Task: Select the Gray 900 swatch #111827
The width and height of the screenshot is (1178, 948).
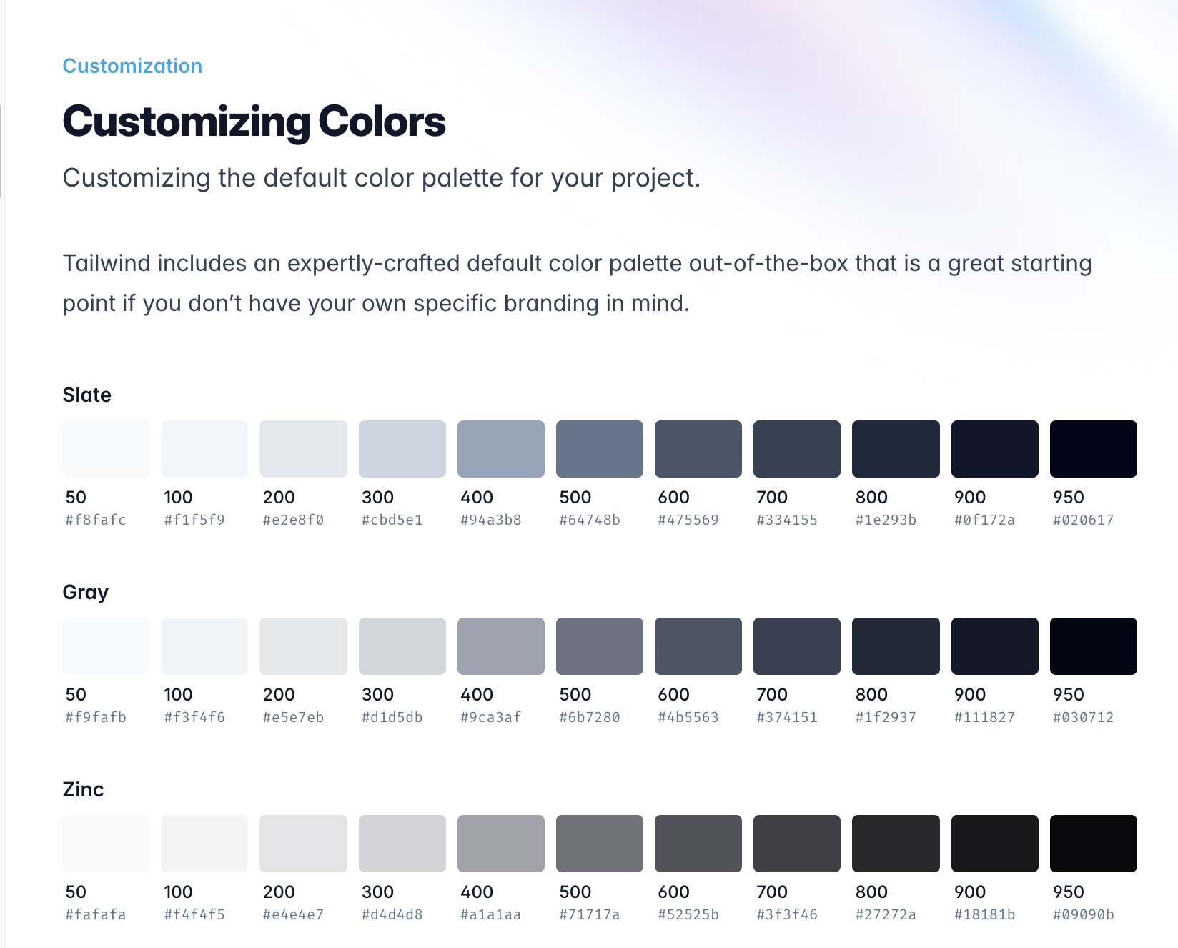Action: pos(995,646)
